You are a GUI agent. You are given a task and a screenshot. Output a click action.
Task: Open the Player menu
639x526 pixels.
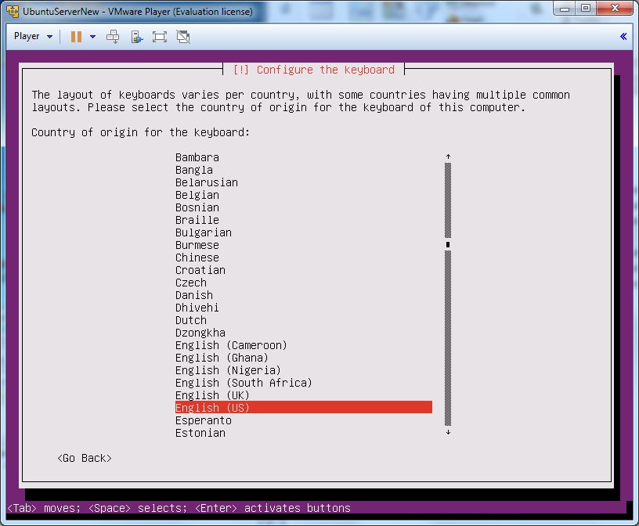[x=33, y=36]
